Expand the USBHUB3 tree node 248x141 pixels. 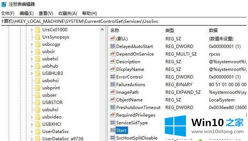pos(31,73)
